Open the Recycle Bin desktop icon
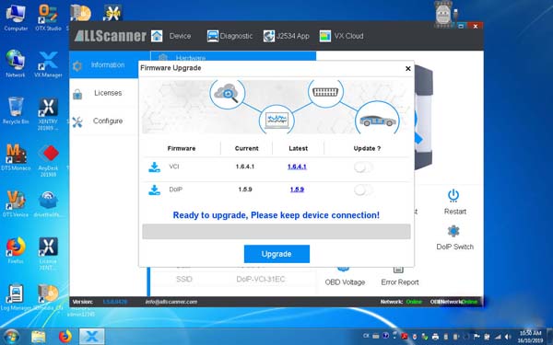The image size is (553, 345). pyautogui.click(x=16, y=110)
